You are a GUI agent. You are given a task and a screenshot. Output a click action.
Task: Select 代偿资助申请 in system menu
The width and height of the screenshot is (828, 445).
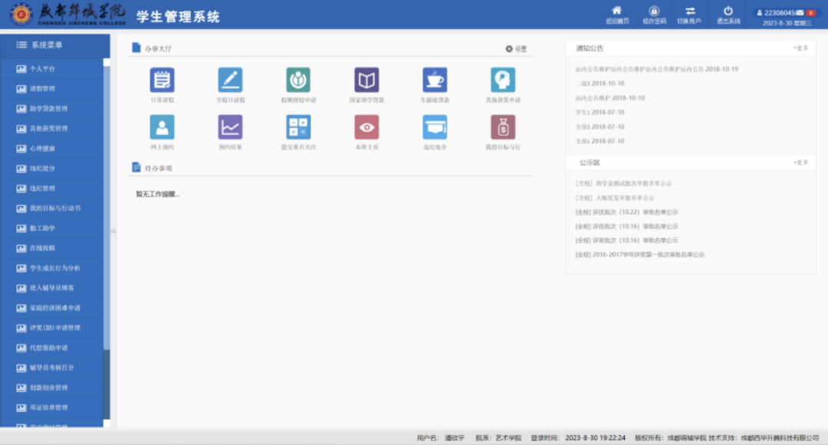click(x=52, y=348)
